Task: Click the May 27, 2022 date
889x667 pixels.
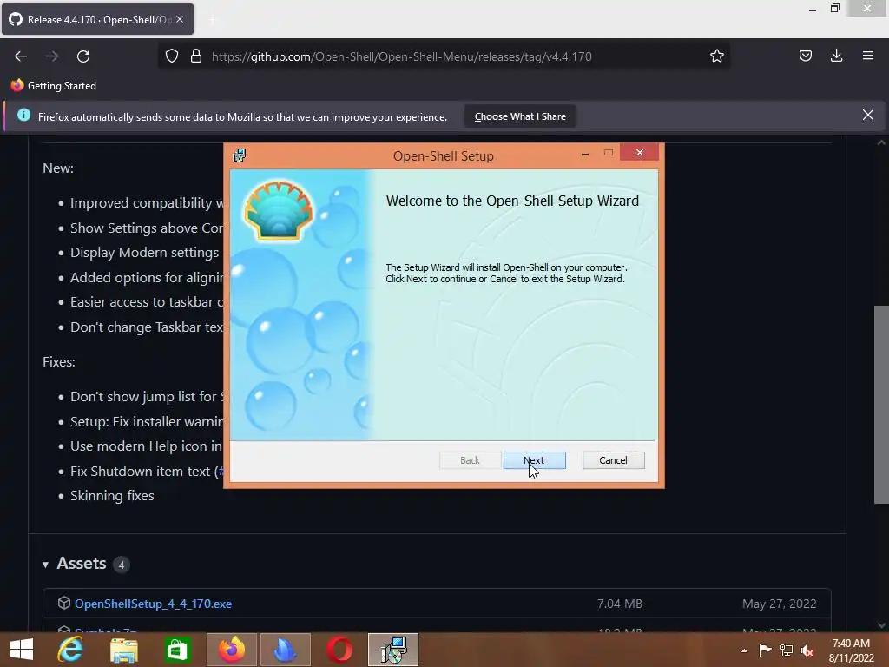Action: pyautogui.click(x=779, y=604)
